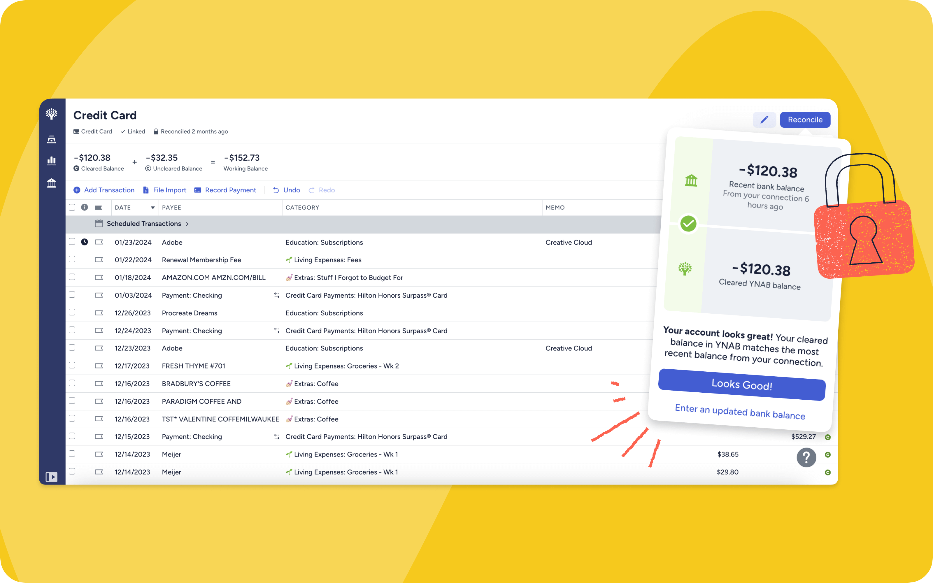
Task: Check the select-all checkbox in the table header
Action: [72, 208]
